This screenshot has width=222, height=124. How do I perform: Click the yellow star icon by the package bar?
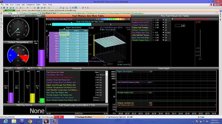click(1, 11)
